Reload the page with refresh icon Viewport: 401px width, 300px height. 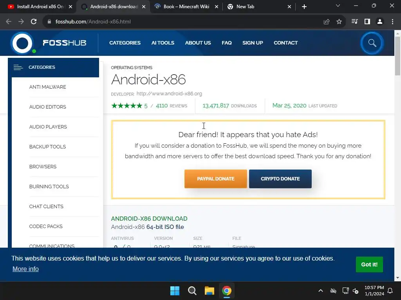coord(34,22)
